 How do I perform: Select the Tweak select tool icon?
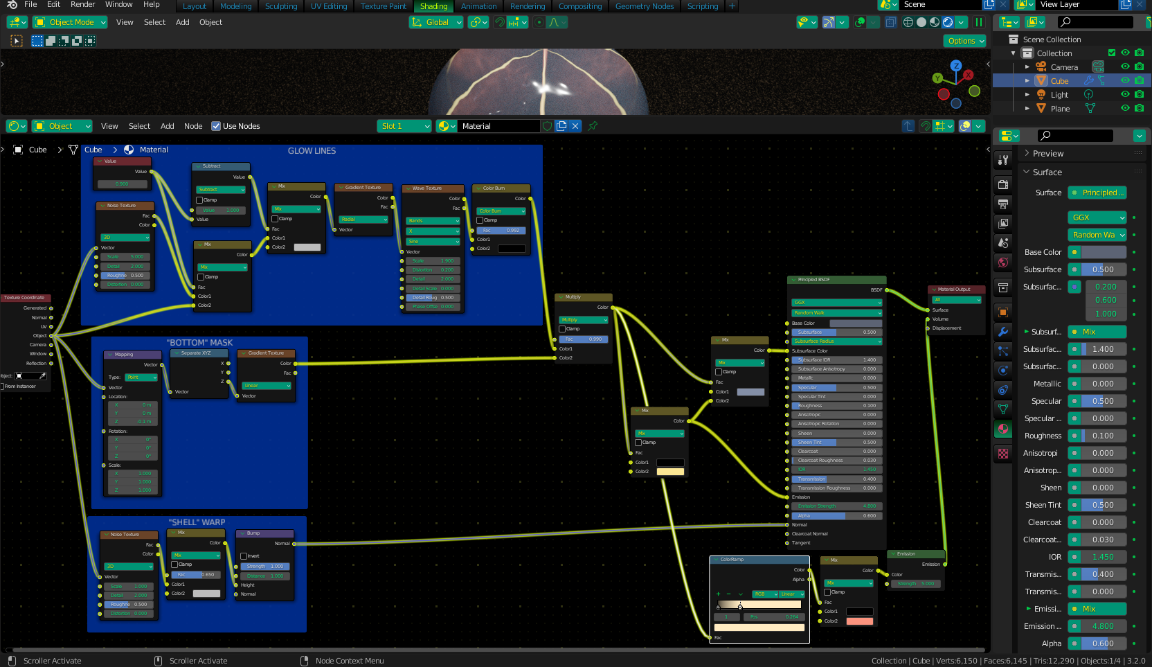point(17,41)
